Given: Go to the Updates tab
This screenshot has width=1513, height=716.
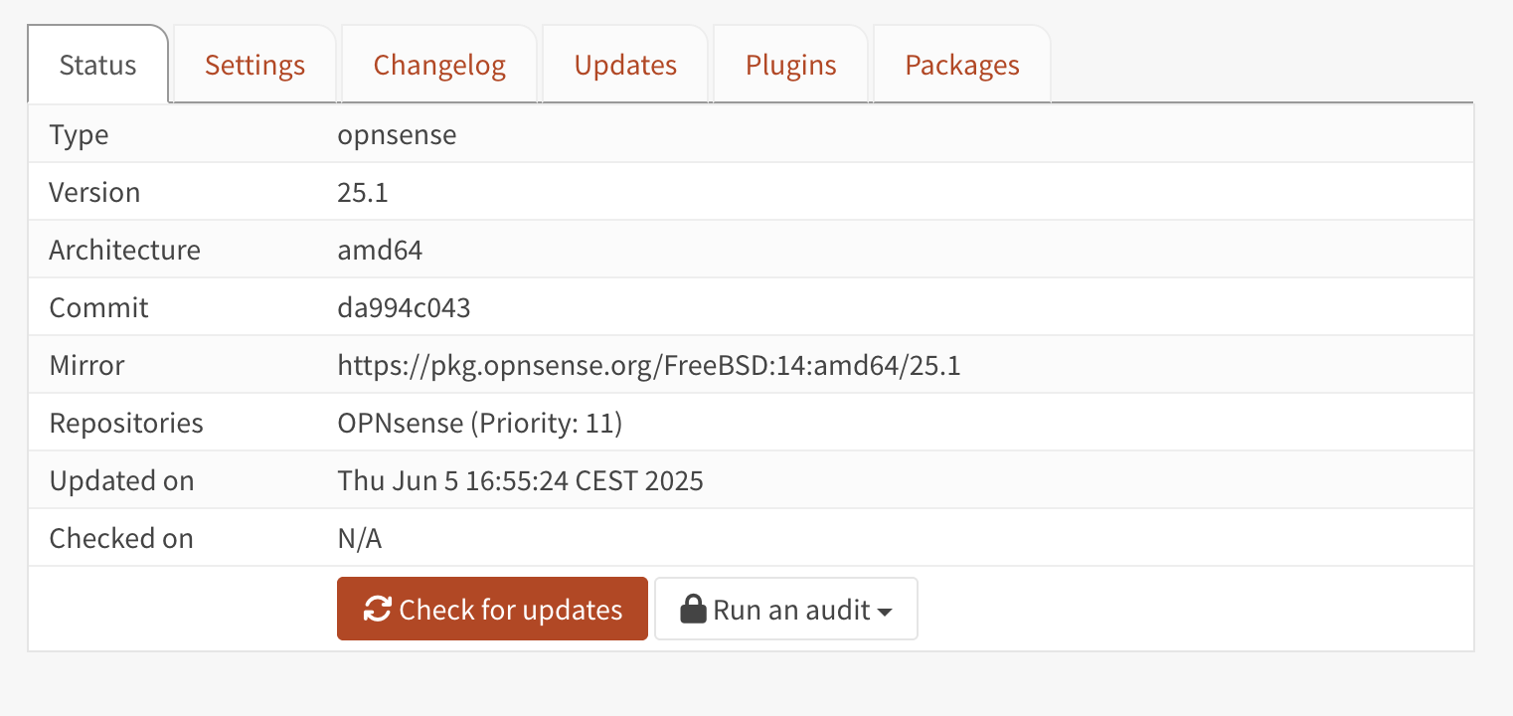Looking at the screenshot, I should click(625, 66).
